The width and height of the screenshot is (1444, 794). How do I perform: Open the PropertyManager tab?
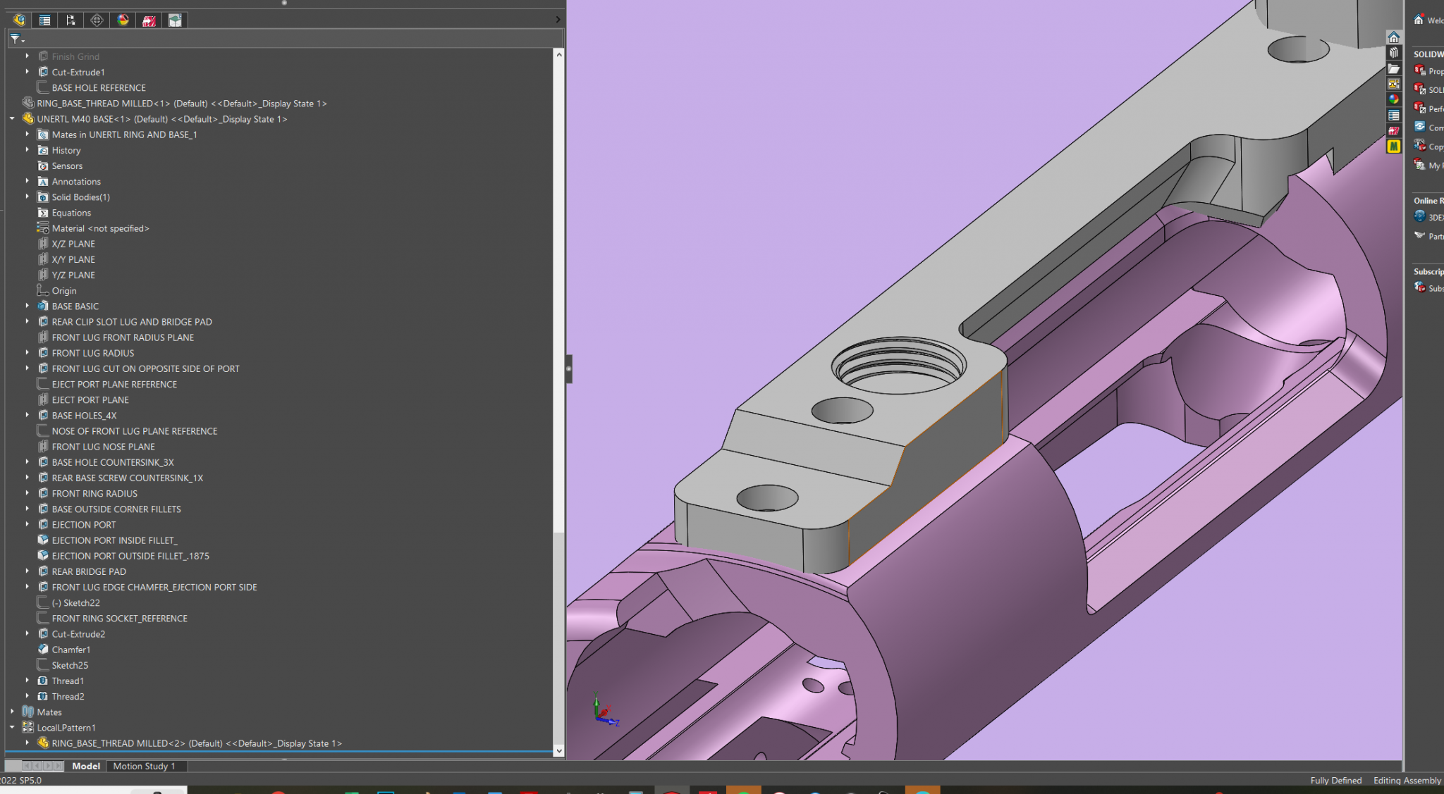click(45, 20)
